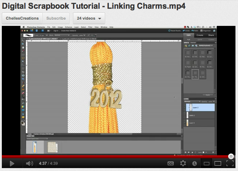Switch to the Create tab
This screenshot has height=171, width=238.
pyautogui.click(x=200, y=35)
